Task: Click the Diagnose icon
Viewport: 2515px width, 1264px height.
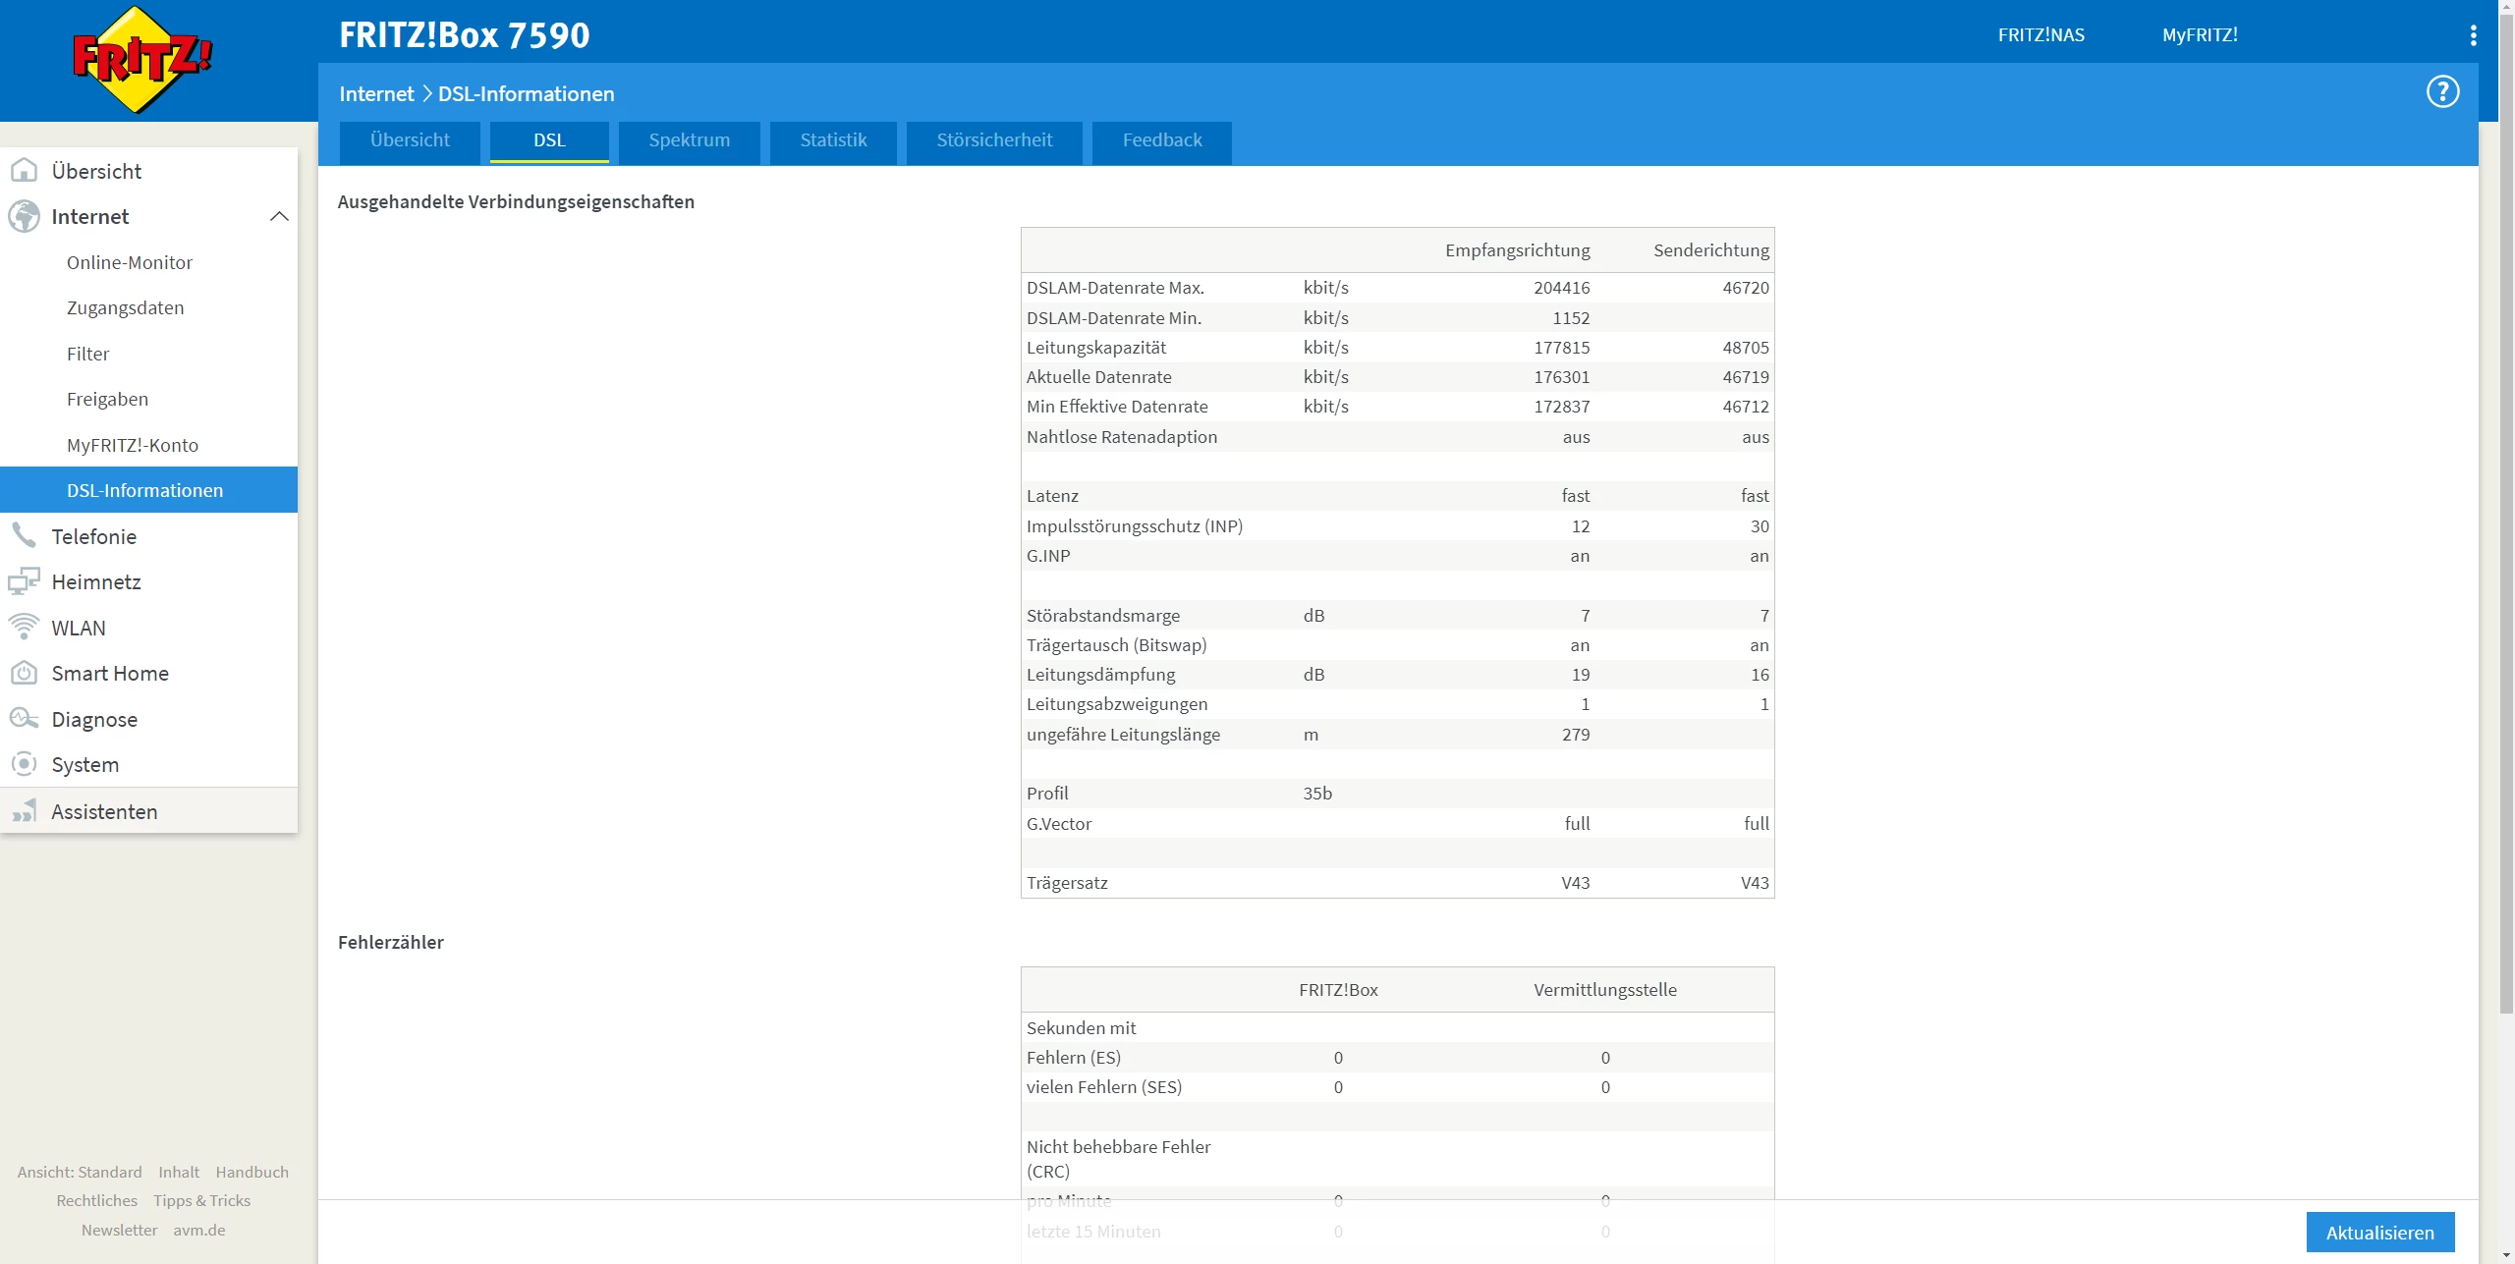Action: (24, 719)
